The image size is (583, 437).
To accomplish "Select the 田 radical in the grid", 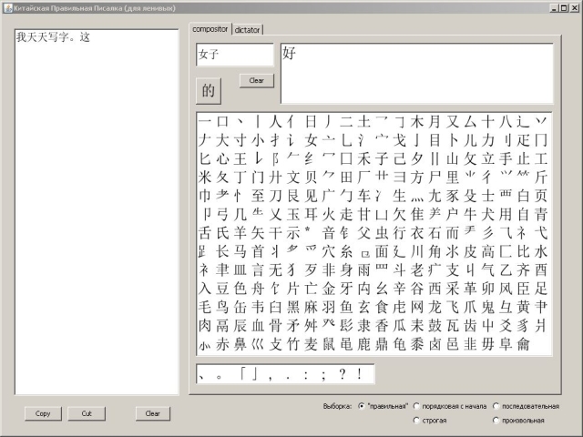I will click(346, 178).
